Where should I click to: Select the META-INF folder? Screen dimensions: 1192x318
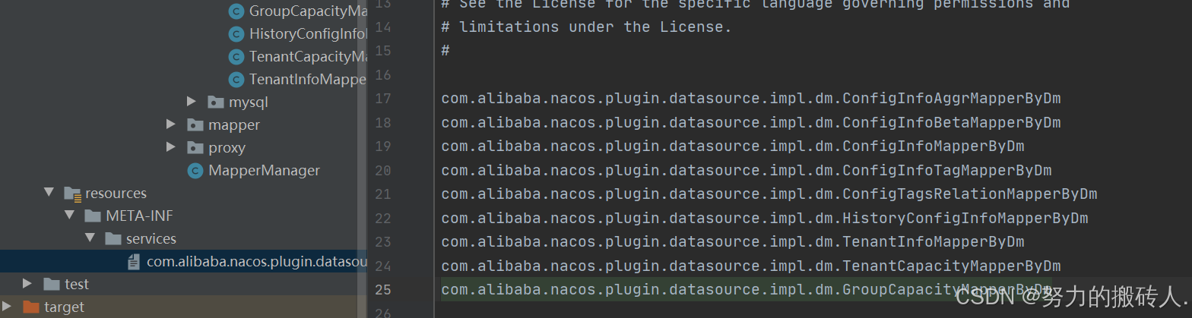[x=140, y=216]
